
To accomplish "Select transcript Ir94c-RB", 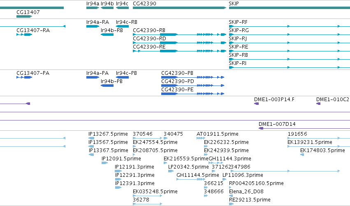I will tap(127, 22).
